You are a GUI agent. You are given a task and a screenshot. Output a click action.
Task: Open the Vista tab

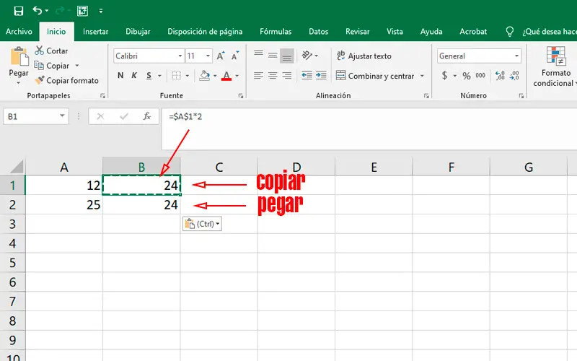(395, 32)
